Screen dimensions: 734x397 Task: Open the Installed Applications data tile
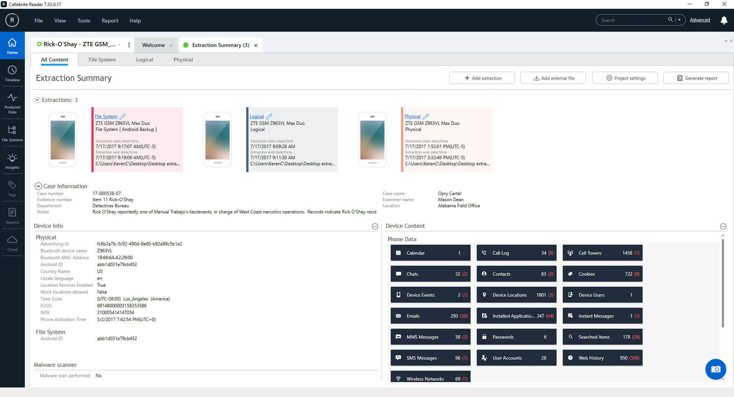click(x=516, y=316)
